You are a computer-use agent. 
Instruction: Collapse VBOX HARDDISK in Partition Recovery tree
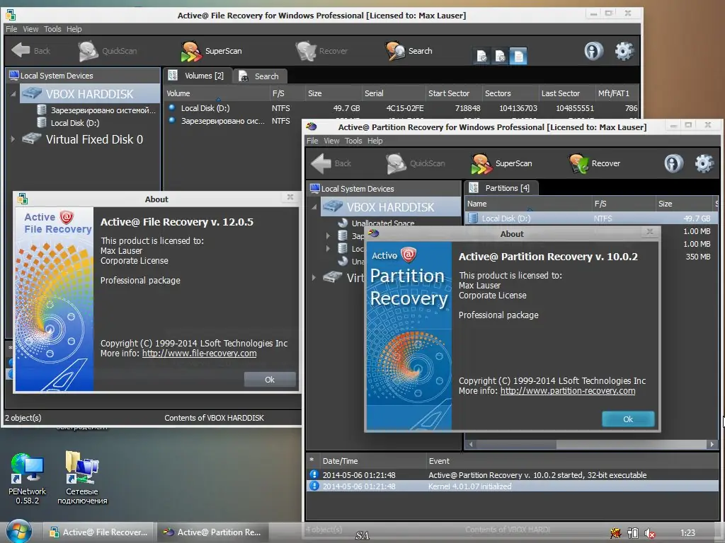[314, 207]
